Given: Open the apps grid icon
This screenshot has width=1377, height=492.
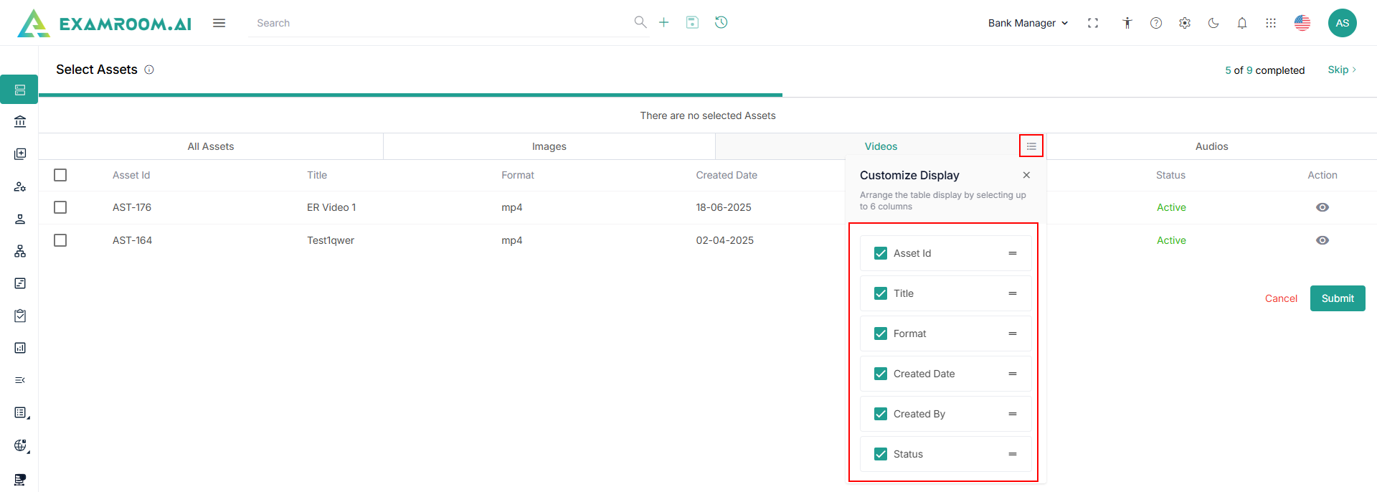Looking at the screenshot, I should (1271, 23).
